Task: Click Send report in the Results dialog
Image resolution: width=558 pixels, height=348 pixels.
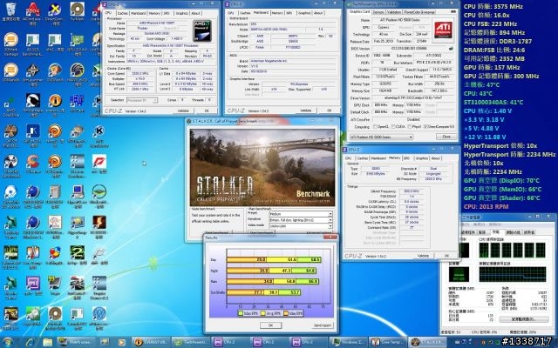Action: (x=323, y=325)
